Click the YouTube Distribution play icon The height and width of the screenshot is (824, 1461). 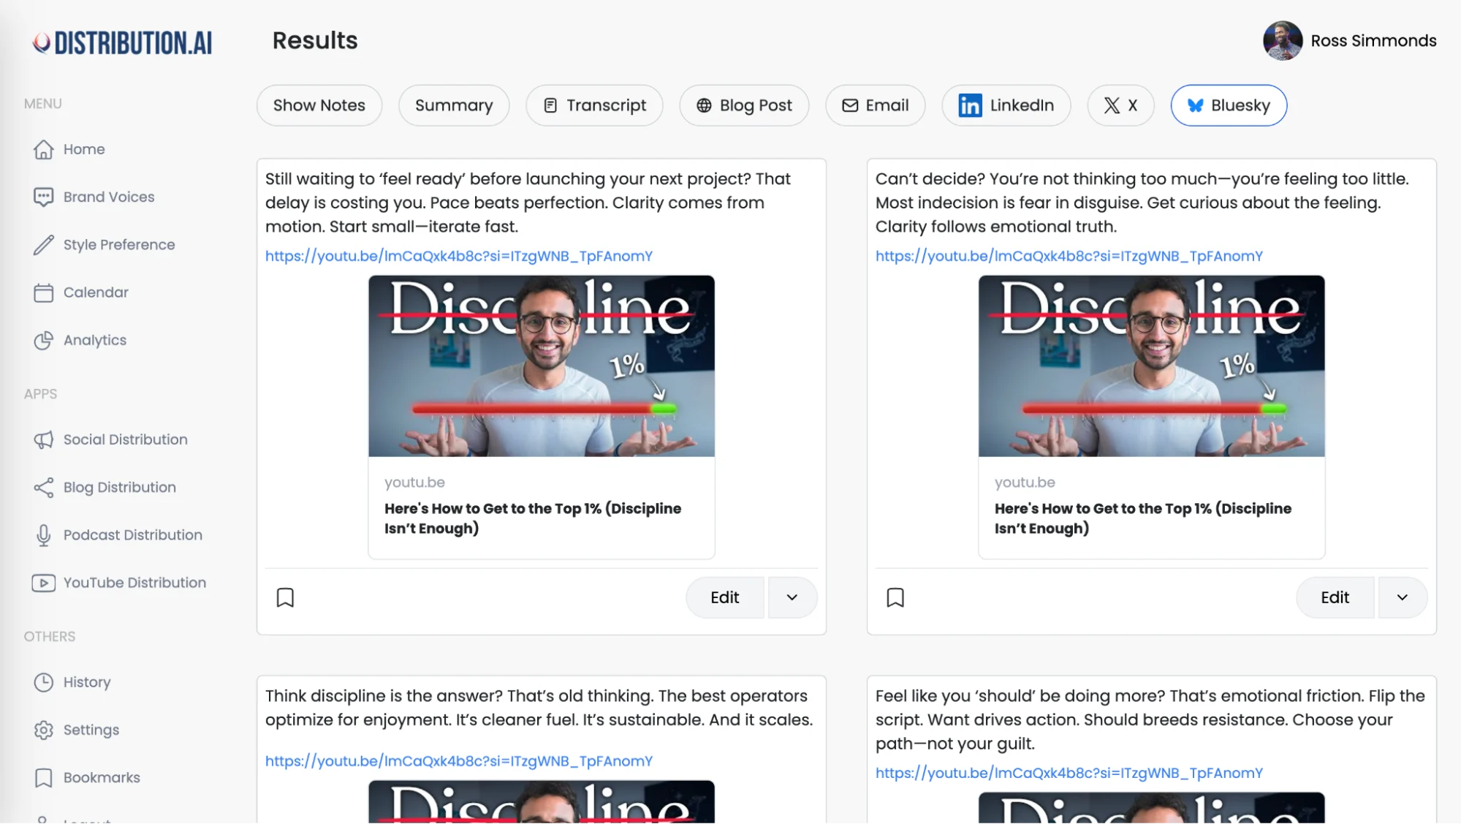43,583
